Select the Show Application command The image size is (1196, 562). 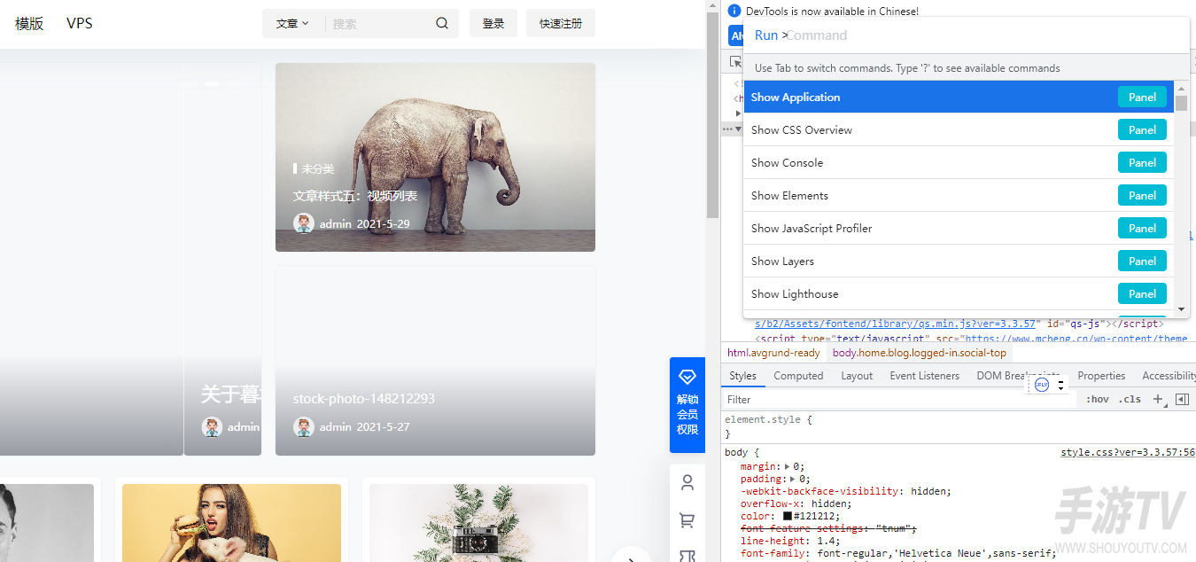pyautogui.click(x=959, y=98)
